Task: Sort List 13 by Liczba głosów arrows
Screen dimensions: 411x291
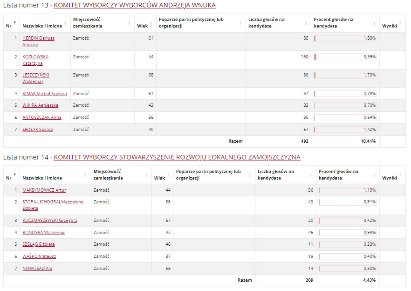Action: [x=306, y=23]
